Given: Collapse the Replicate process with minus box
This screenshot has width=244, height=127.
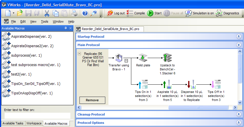Looking at the screenshot, I should point(79,53).
